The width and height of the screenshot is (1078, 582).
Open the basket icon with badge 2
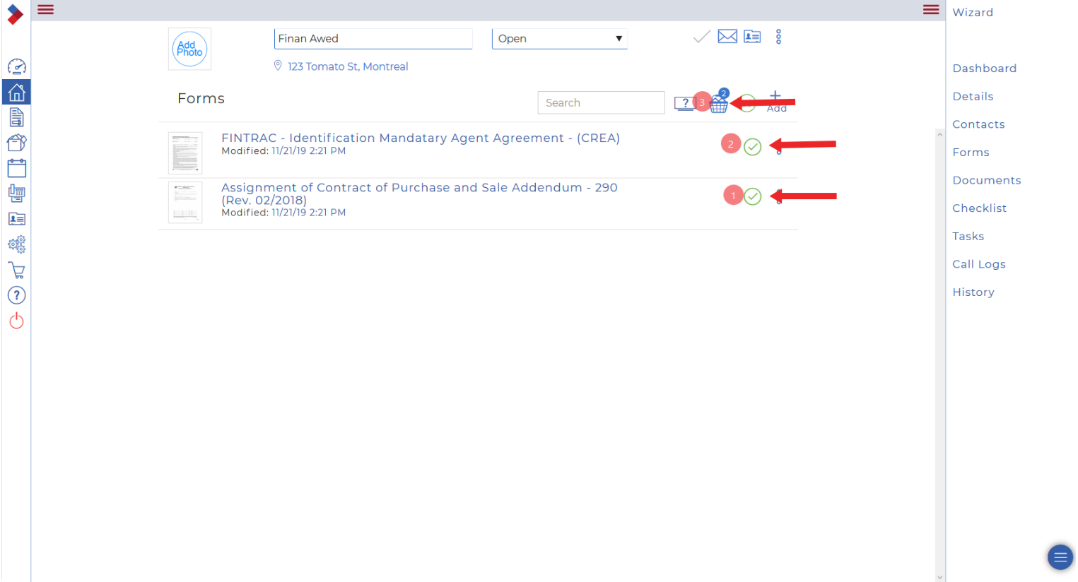pyautogui.click(x=719, y=104)
